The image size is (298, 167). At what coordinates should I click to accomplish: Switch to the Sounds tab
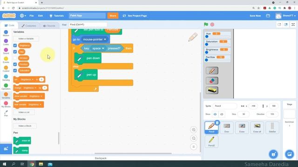tap(49, 26)
